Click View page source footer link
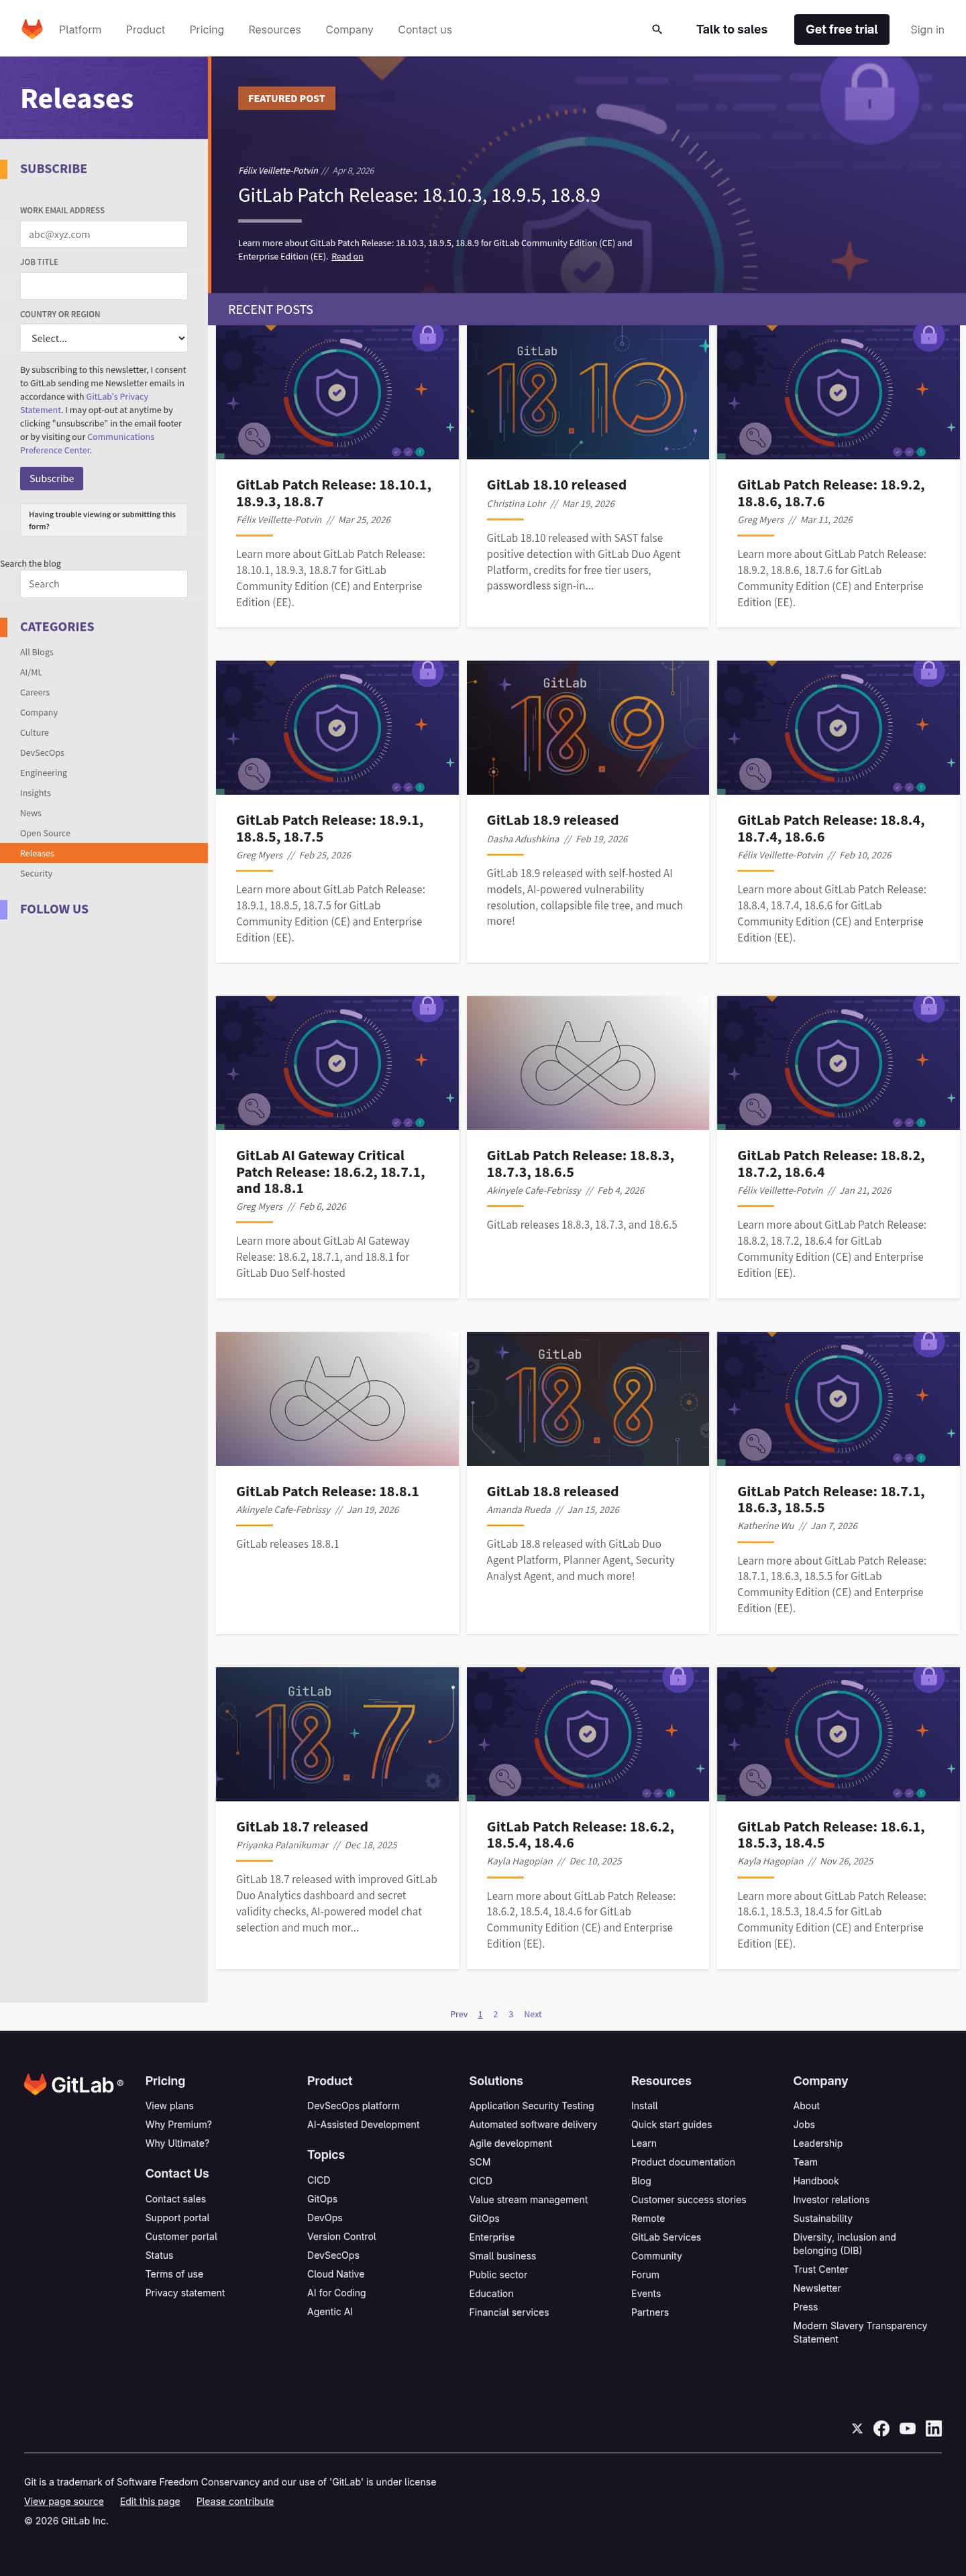The width and height of the screenshot is (966, 2576). [x=64, y=2501]
